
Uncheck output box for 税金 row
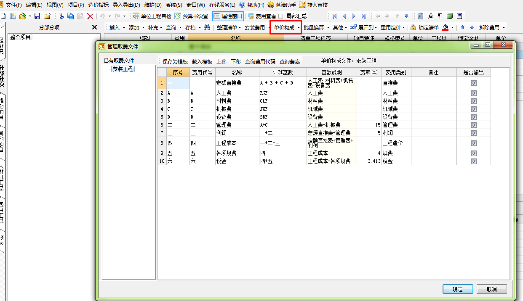point(474,161)
